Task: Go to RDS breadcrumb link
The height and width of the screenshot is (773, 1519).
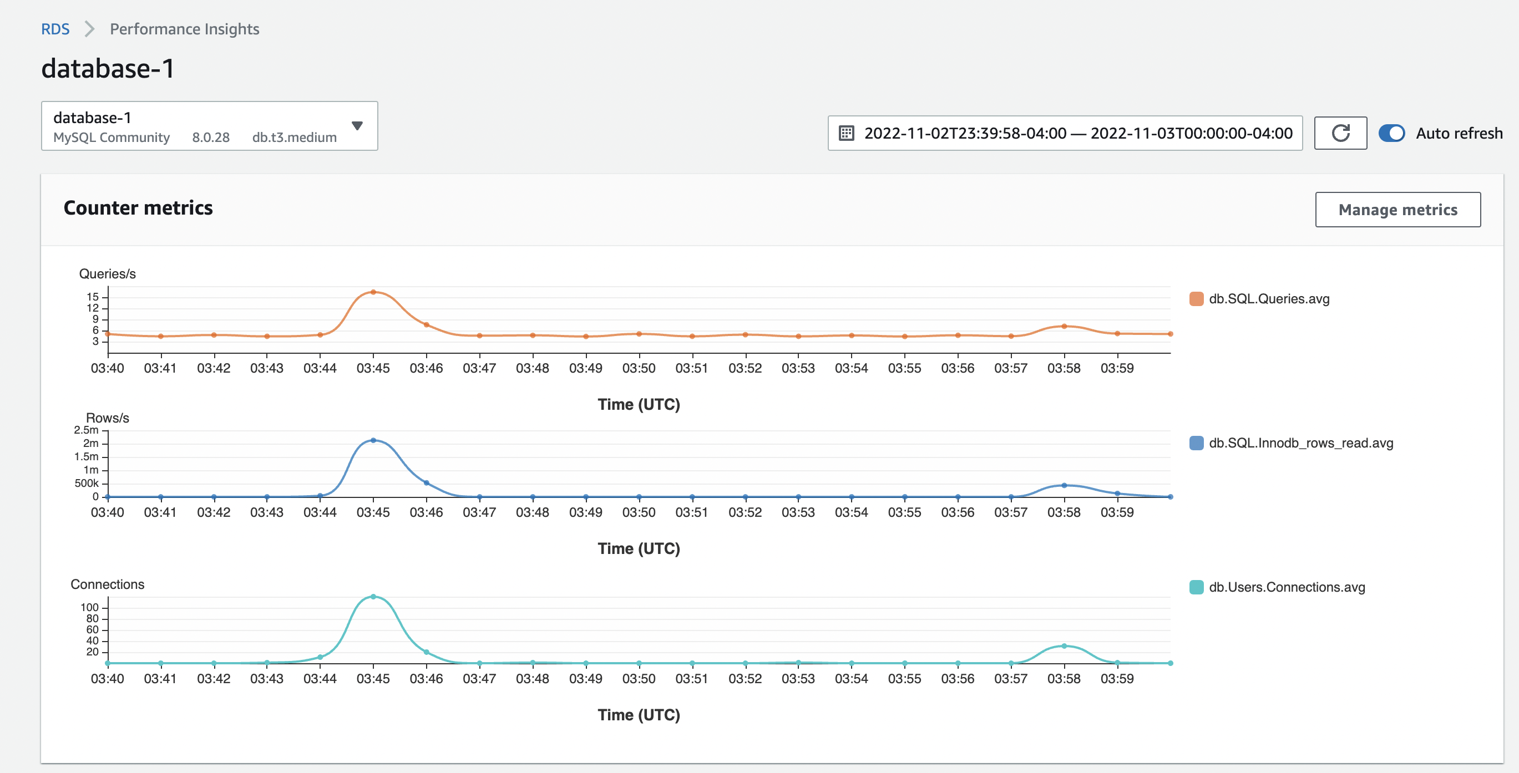Action: tap(55, 29)
